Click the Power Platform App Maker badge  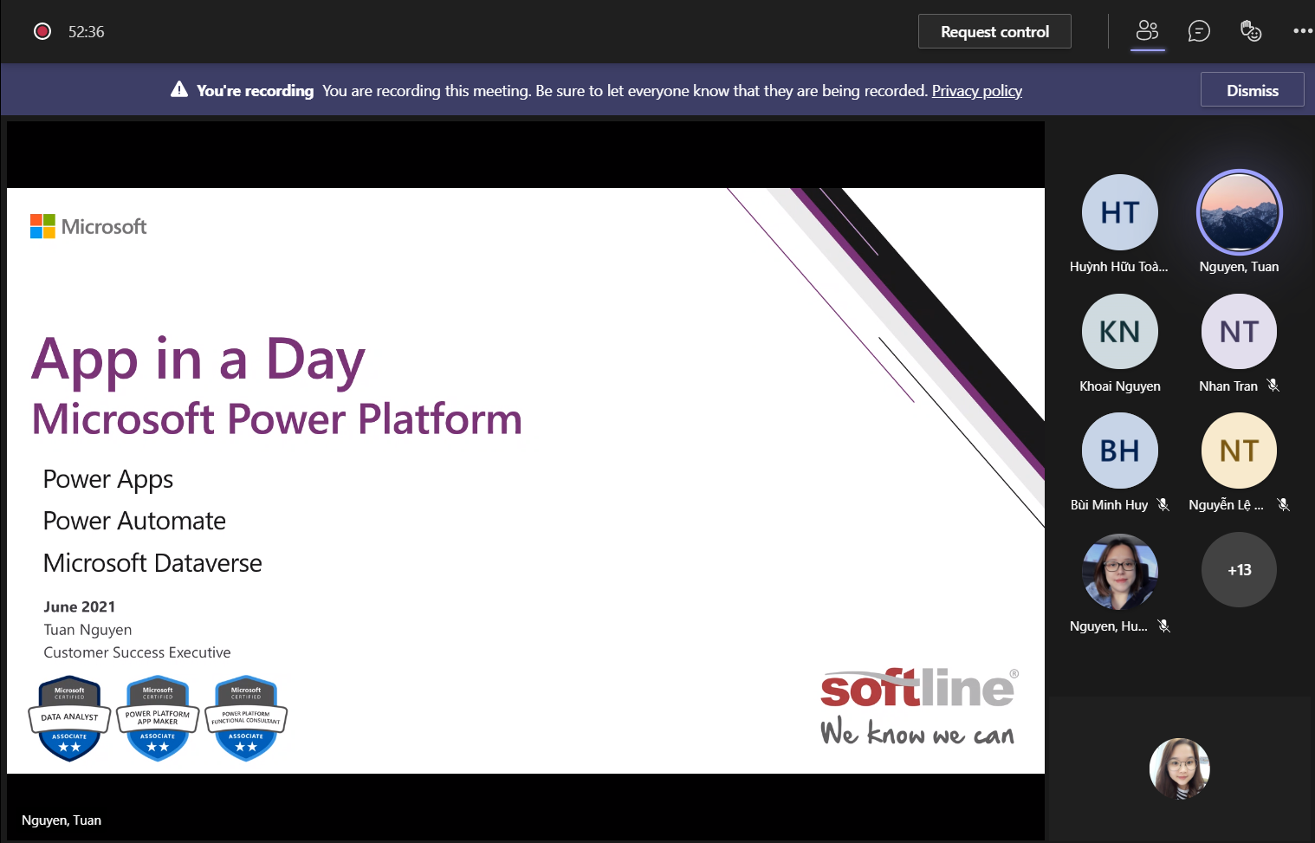tap(158, 718)
